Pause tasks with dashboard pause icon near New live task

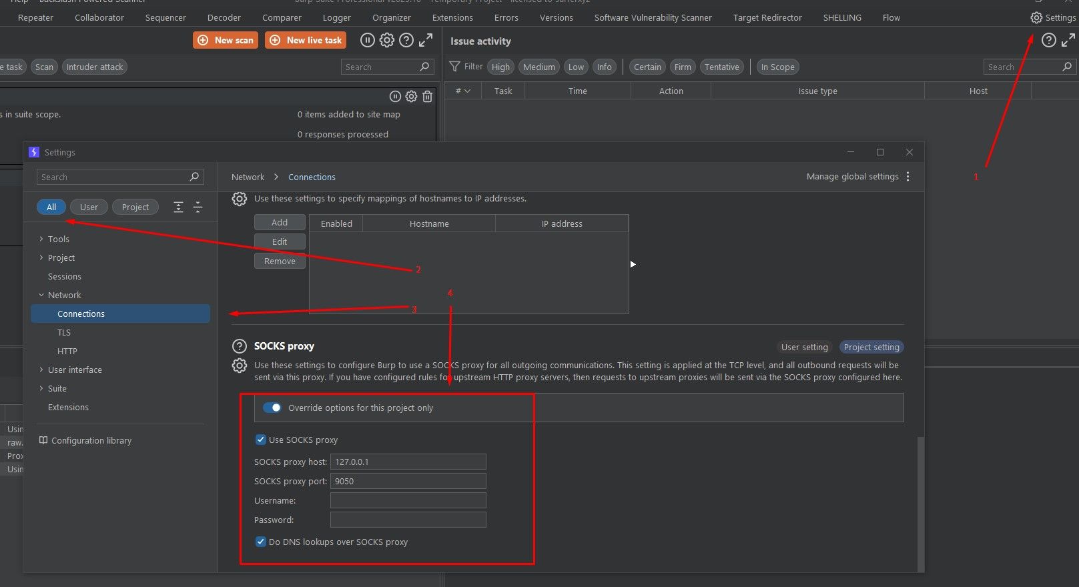point(367,41)
